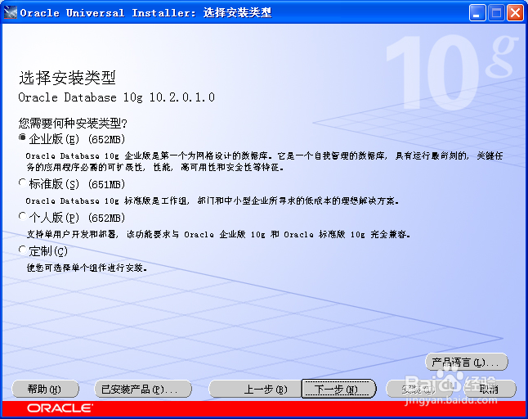
Task: Click the 标准版 description text
Action: pos(213,200)
